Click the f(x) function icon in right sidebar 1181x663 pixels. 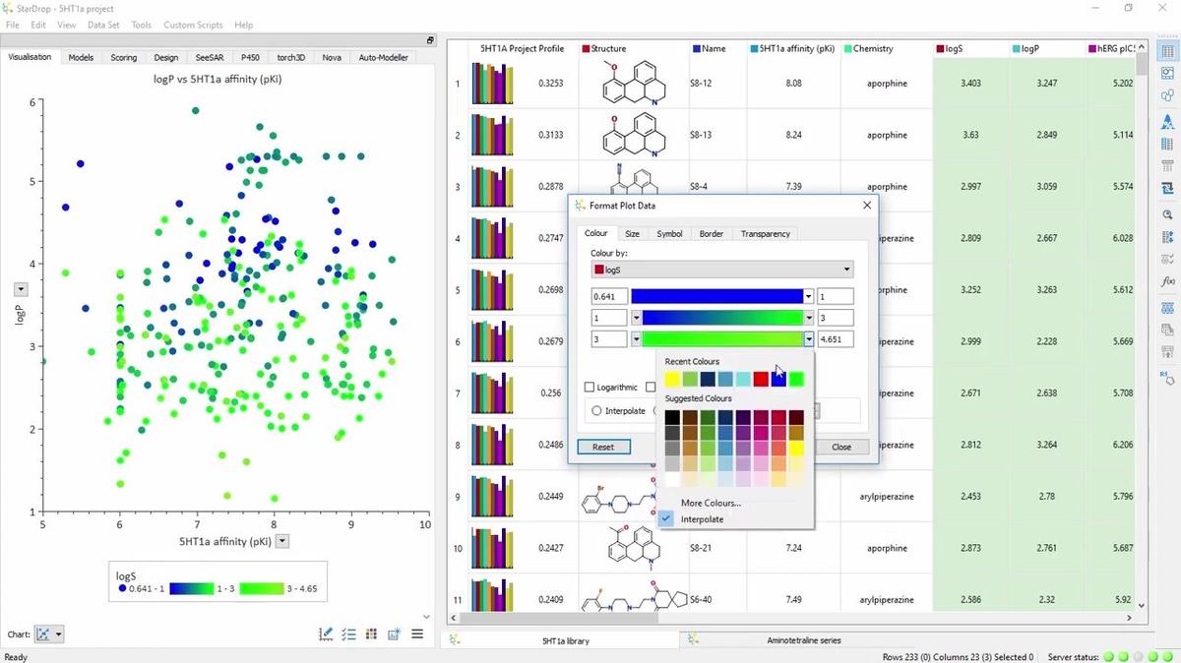click(1168, 282)
